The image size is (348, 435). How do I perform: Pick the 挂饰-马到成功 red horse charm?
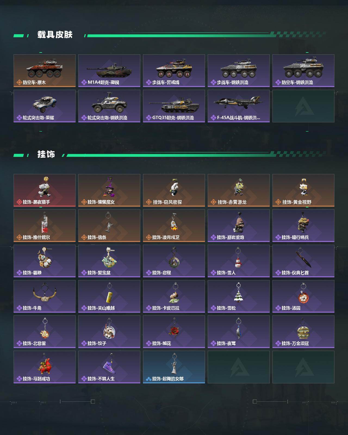45,367
